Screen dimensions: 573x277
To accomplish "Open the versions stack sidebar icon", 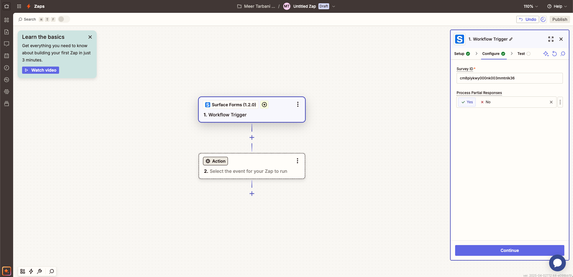I will [x=7, y=104].
